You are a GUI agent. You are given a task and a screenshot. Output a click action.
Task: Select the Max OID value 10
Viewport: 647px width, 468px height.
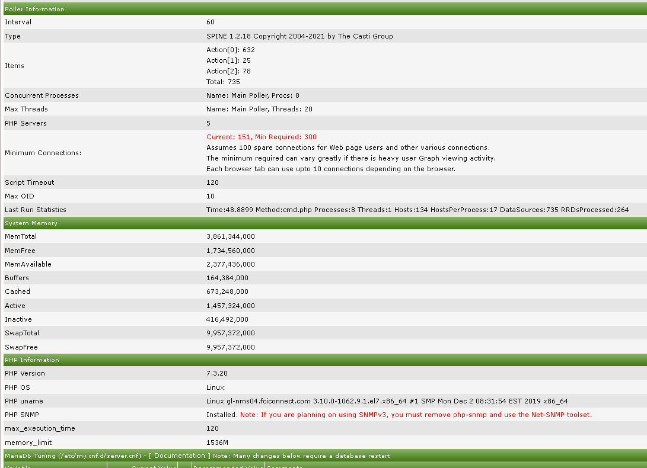(211, 196)
